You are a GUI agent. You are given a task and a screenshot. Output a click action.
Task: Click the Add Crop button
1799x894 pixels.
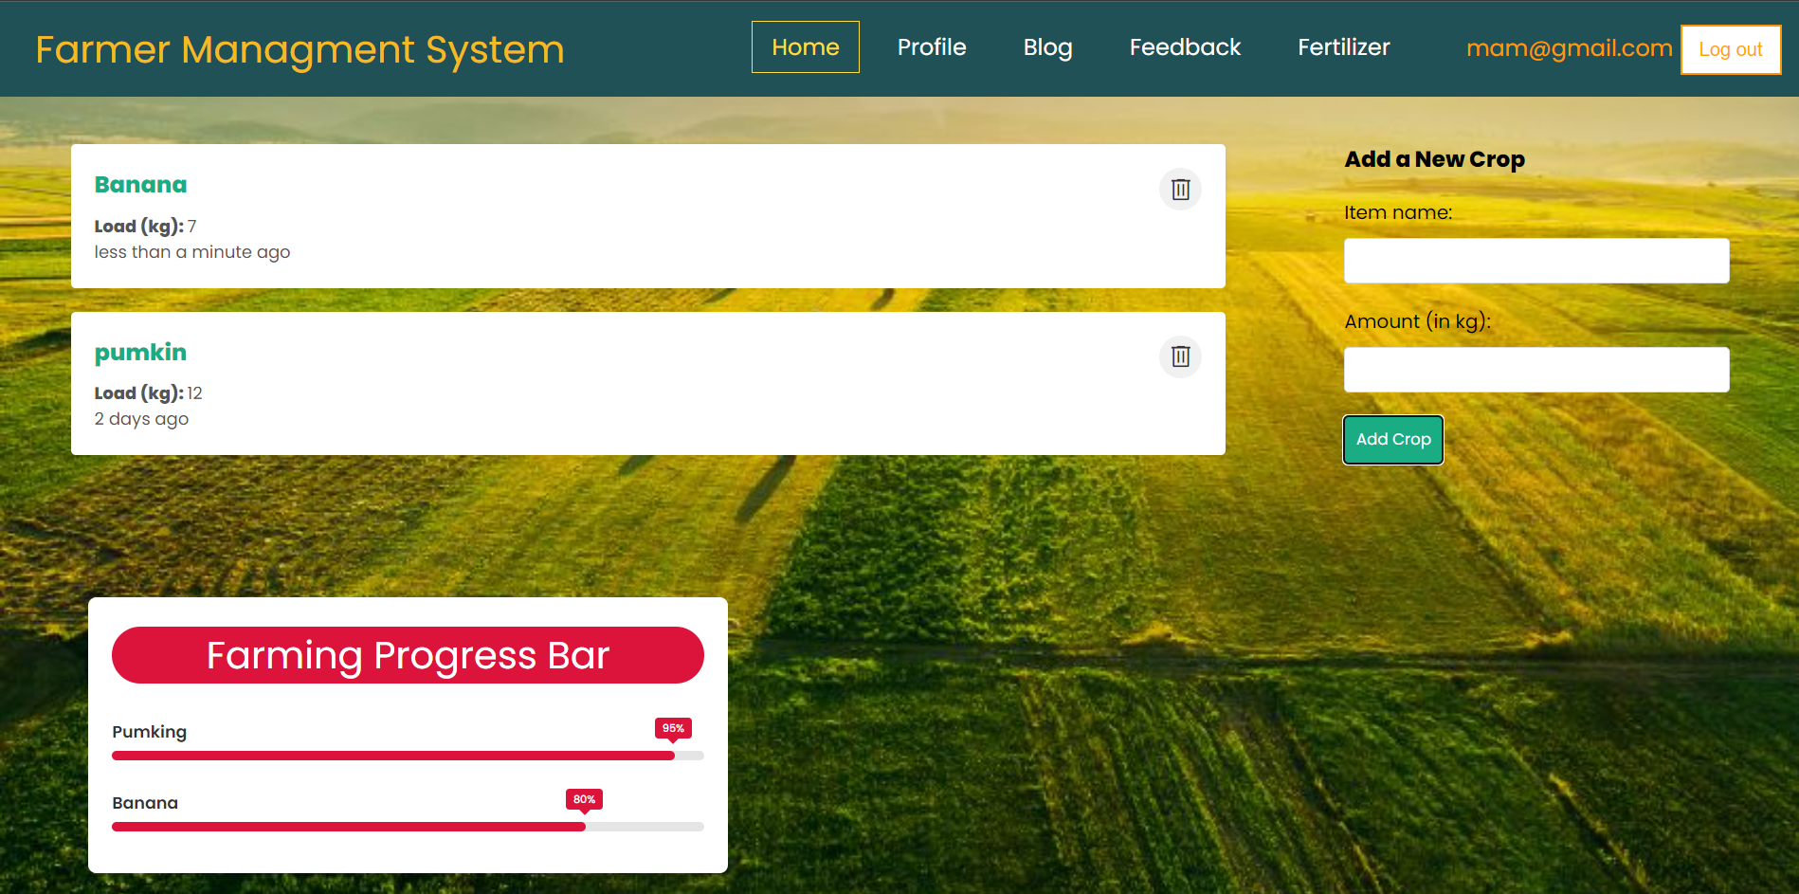pyautogui.click(x=1393, y=440)
